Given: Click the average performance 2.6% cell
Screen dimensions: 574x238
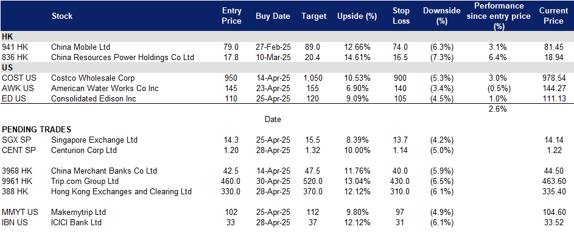Looking at the screenshot, I should 498,109.
